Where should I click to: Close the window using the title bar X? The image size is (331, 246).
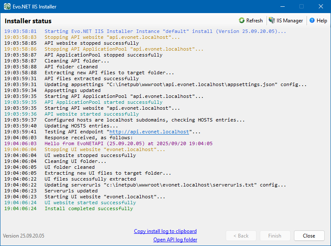click(x=321, y=7)
